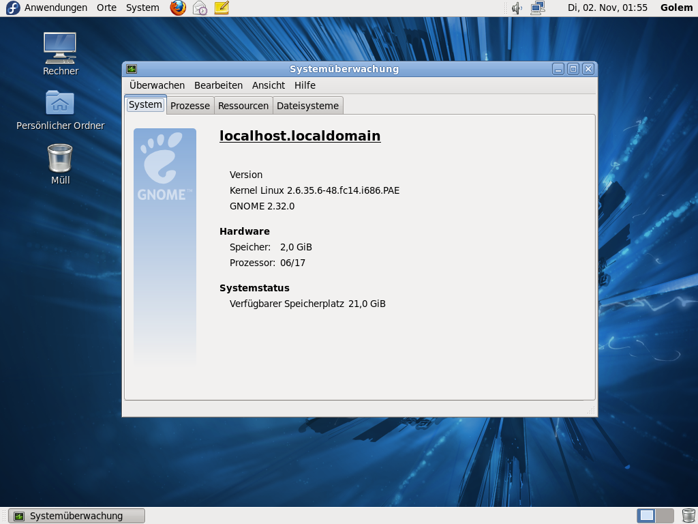Open the Hilfe menu

[304, 85]
